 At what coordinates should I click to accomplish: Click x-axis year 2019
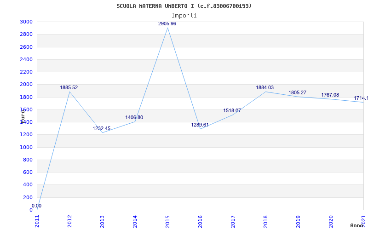tap(298, 221)
